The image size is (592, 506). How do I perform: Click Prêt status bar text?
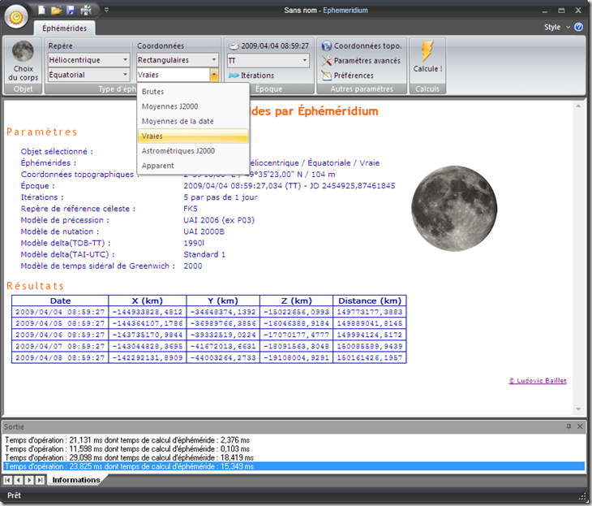tap(14, 495)
